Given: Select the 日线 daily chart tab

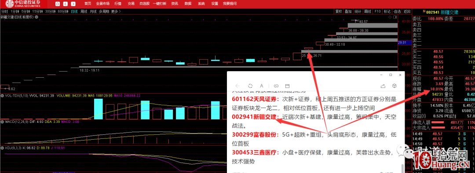Looking at the screenshot, I should pyautogui.click(x=74, y=11).
